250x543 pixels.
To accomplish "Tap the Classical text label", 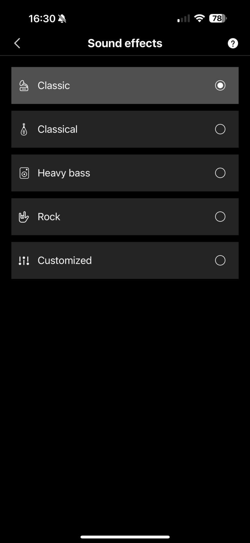I will tap(58, 129).
